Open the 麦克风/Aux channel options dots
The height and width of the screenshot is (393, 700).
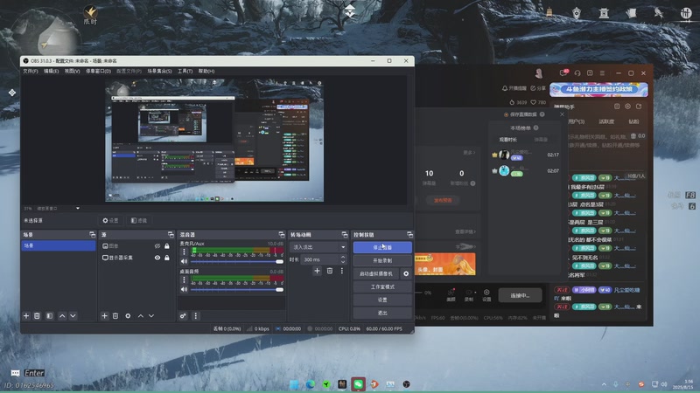(x=184, y=252)
